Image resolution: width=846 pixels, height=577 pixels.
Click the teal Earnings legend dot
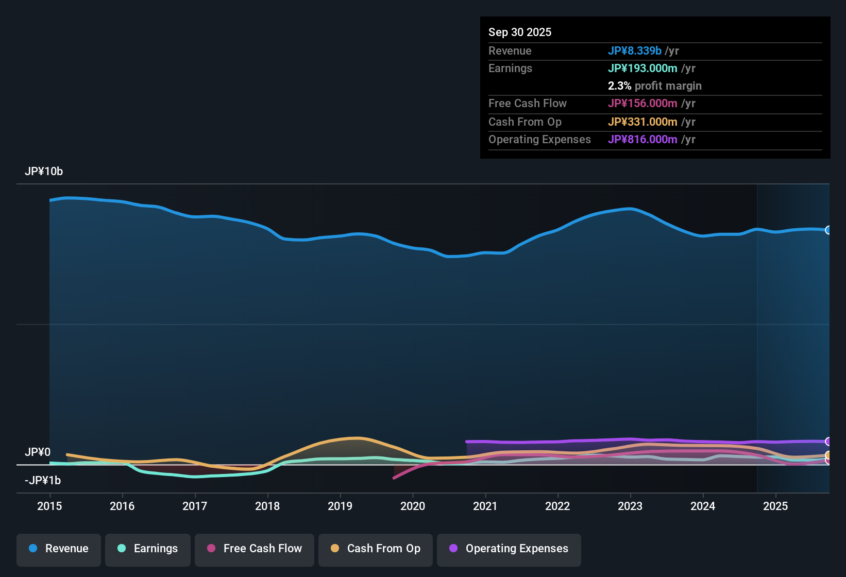(122, 549)
